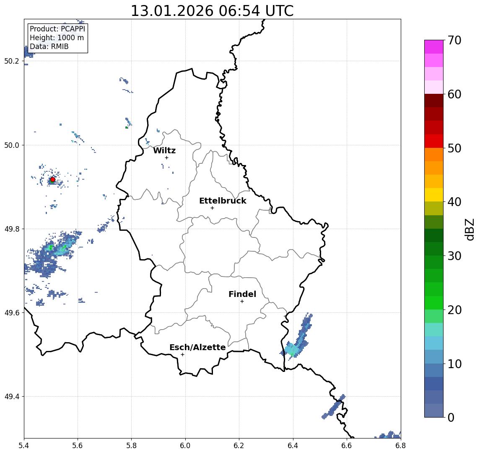Viewport: 480px width, 454px height.
Task: Click the 0 tick label on colorbar
Action: 451,417
